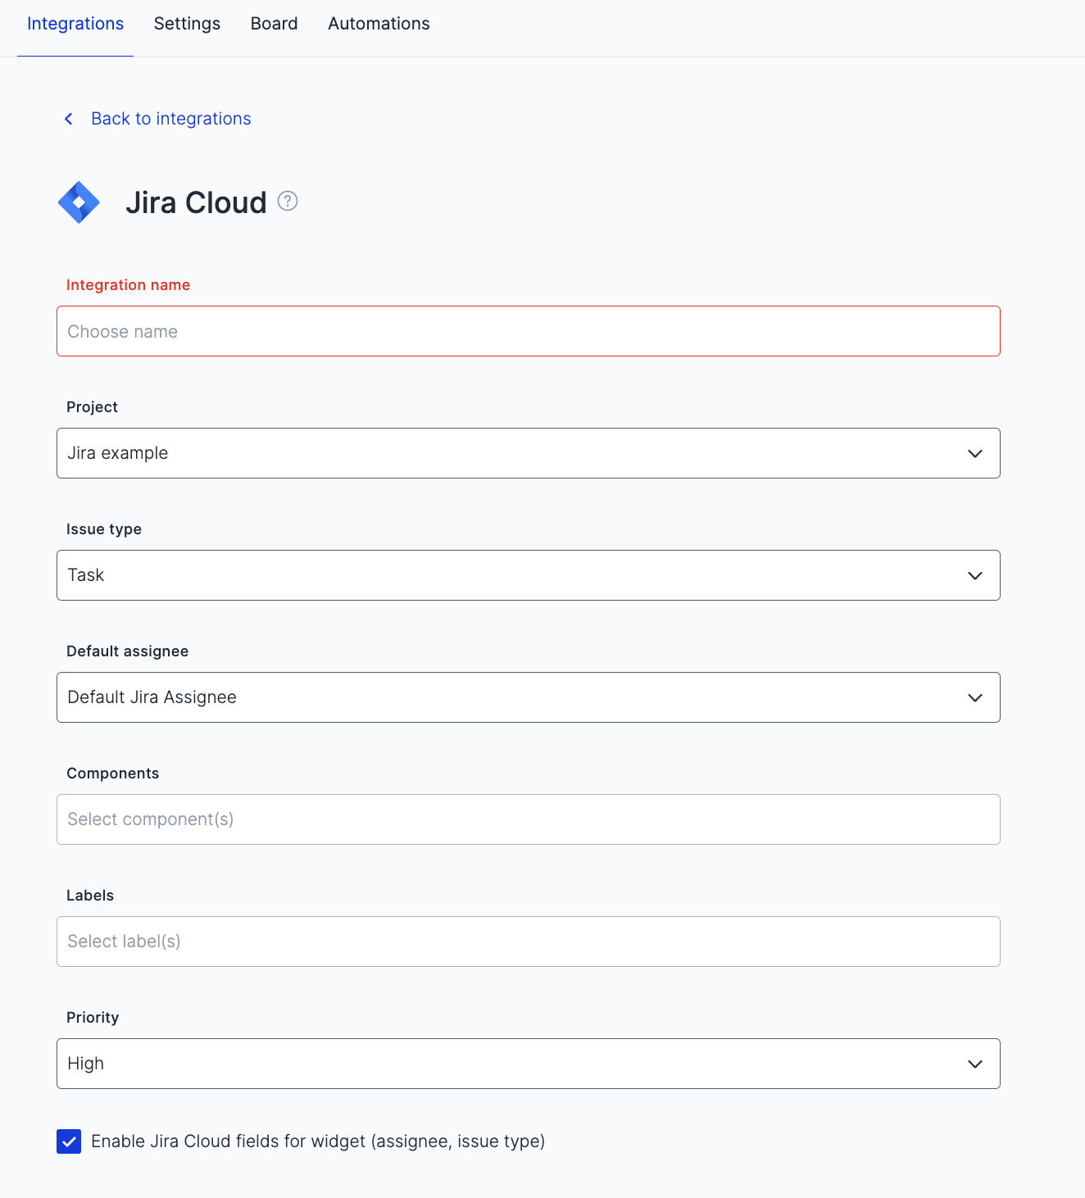
Task: Click the chevron on the Project dropdown
Action: click(x=974, y=453)
